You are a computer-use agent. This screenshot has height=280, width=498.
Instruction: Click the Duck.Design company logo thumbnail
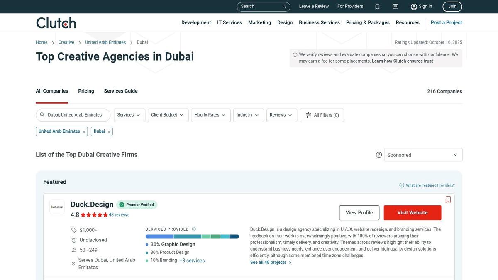pos(57,207)
